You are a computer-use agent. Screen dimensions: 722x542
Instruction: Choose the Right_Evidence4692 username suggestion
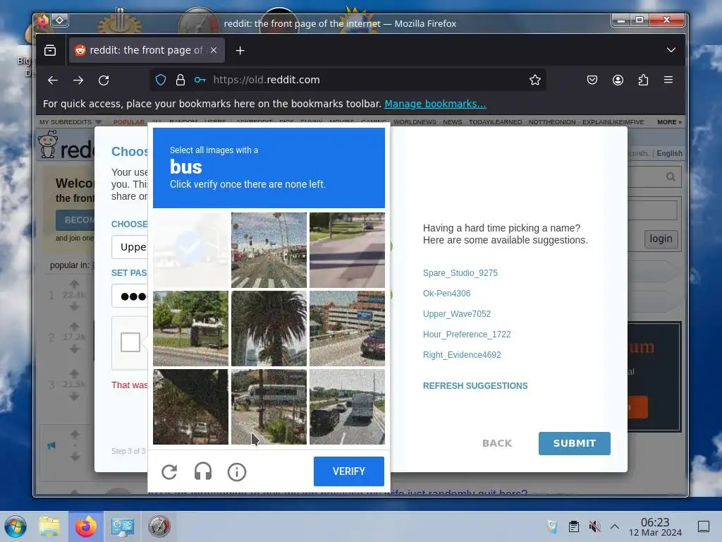tap(462, 355)
